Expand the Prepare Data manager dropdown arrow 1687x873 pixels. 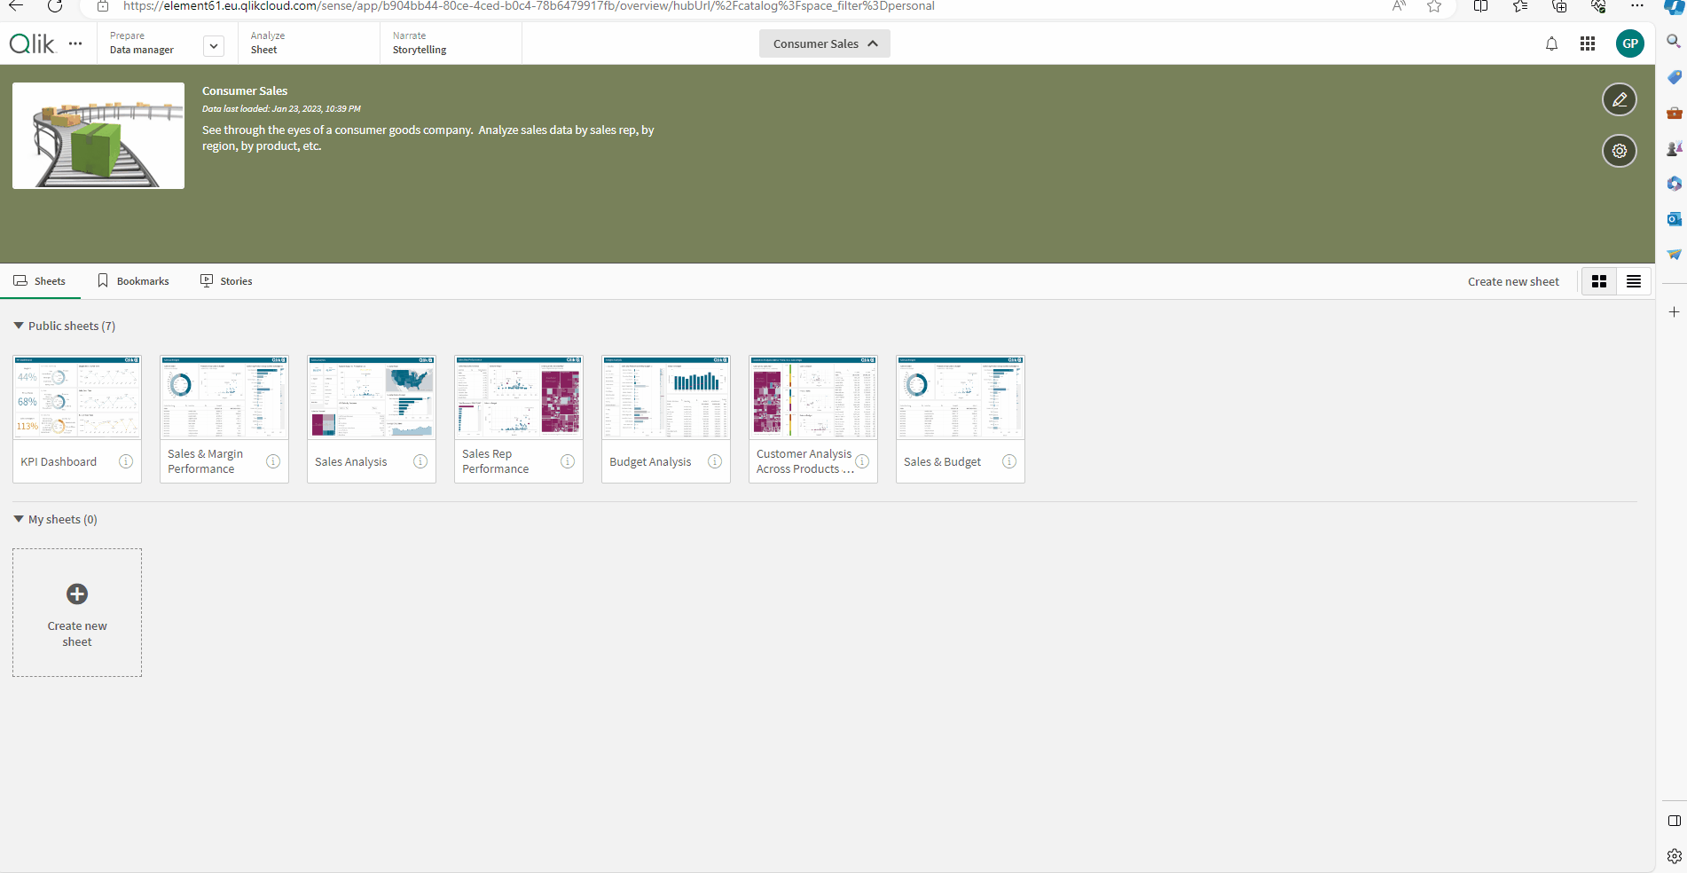point(214,45)
